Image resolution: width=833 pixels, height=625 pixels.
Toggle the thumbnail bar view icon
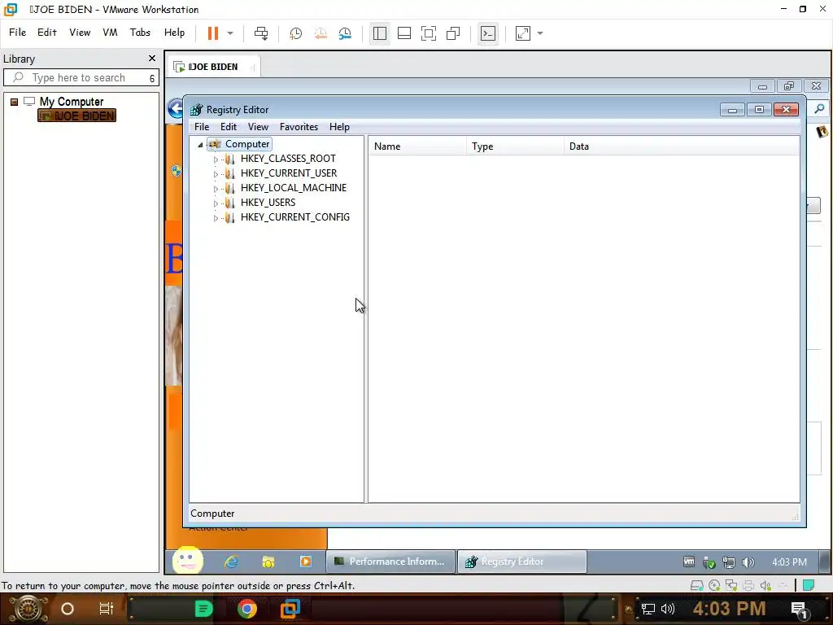[x=403, y=33]
